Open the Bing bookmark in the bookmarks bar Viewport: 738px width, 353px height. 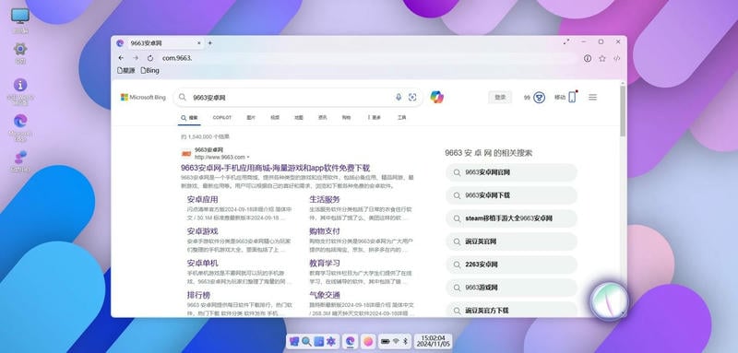click(x=150, y=70)
